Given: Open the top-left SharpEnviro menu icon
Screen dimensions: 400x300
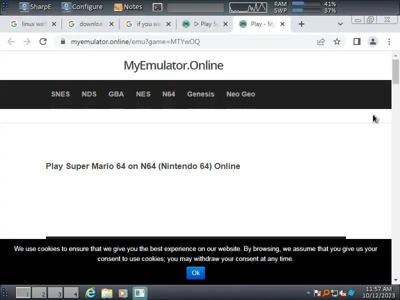Looking at the screenshot, I should (x=5, y=6).
